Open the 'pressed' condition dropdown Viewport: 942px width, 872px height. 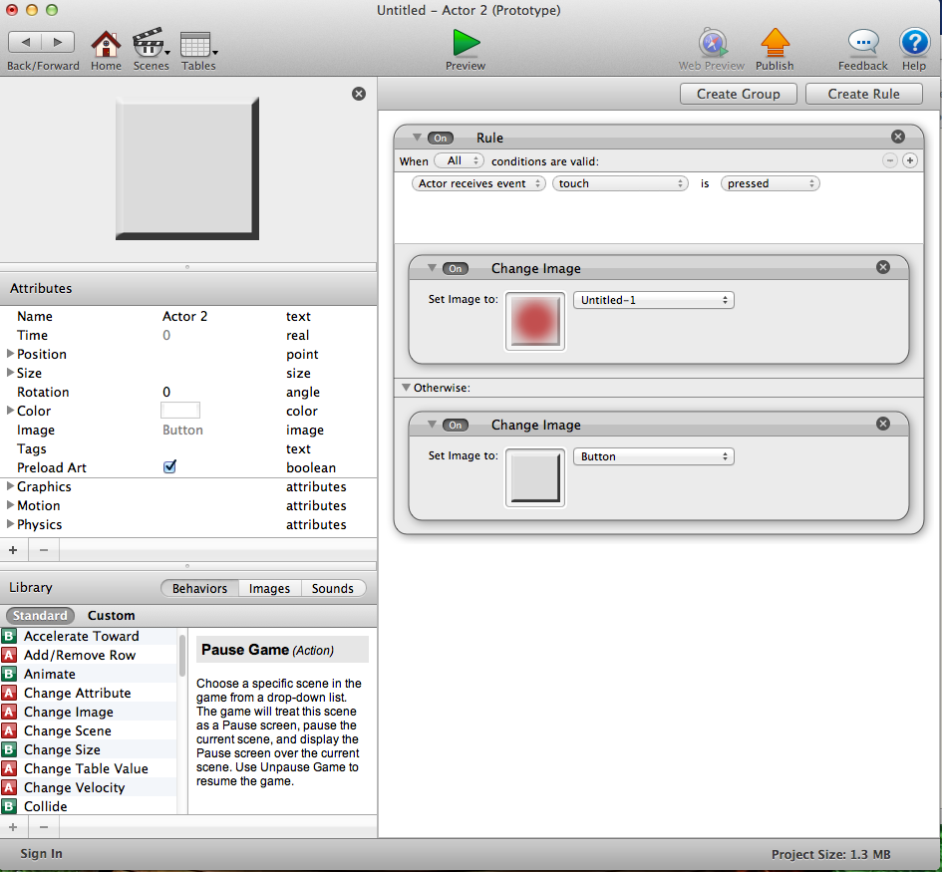click(772, 183)
